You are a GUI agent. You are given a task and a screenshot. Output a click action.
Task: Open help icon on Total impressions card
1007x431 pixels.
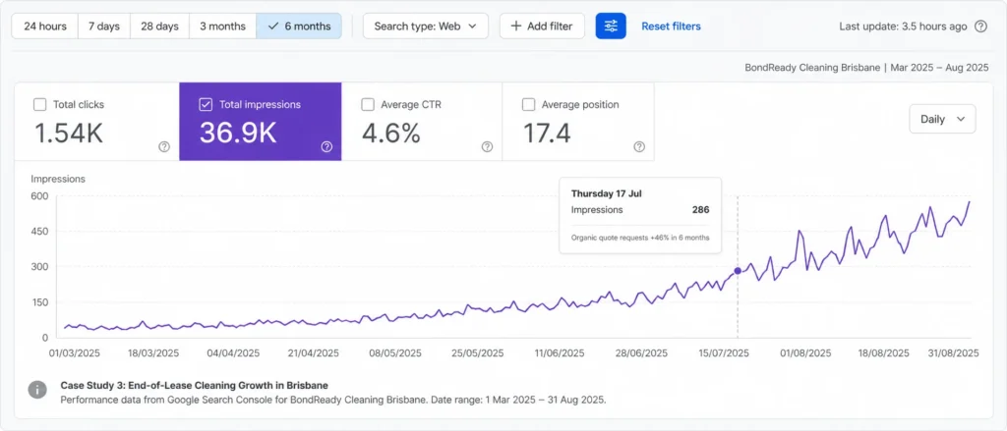(x=326, y=147)
